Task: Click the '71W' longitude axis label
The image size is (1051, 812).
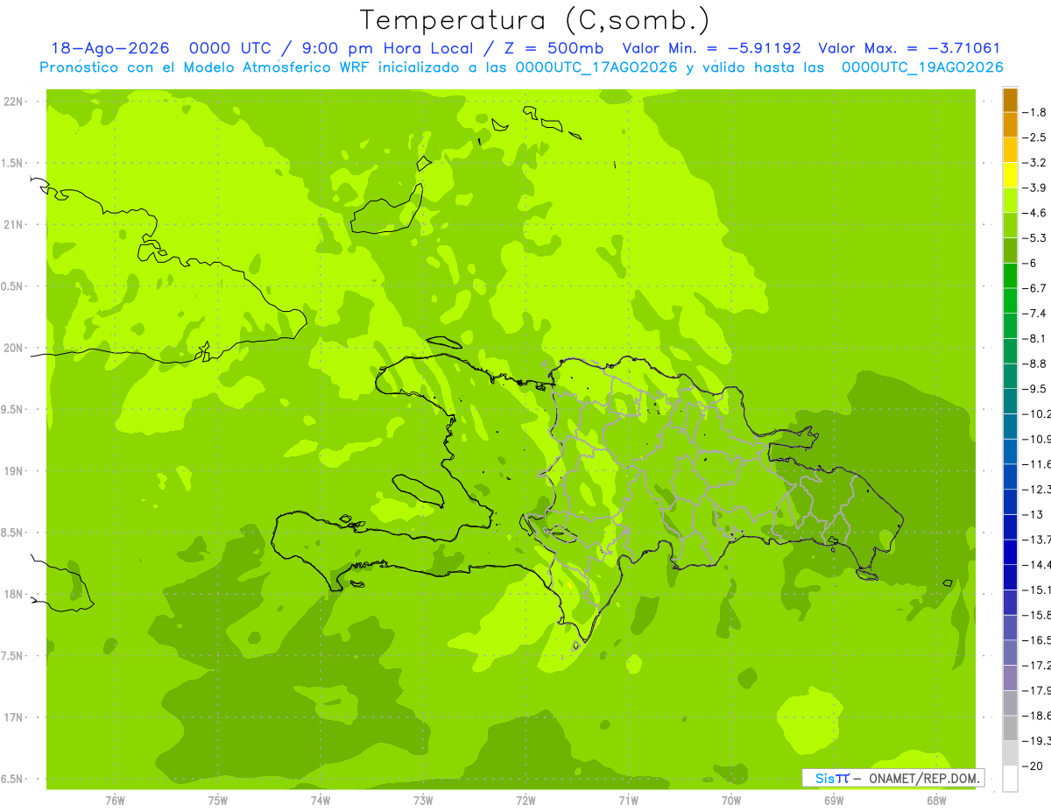Action: 628,801
